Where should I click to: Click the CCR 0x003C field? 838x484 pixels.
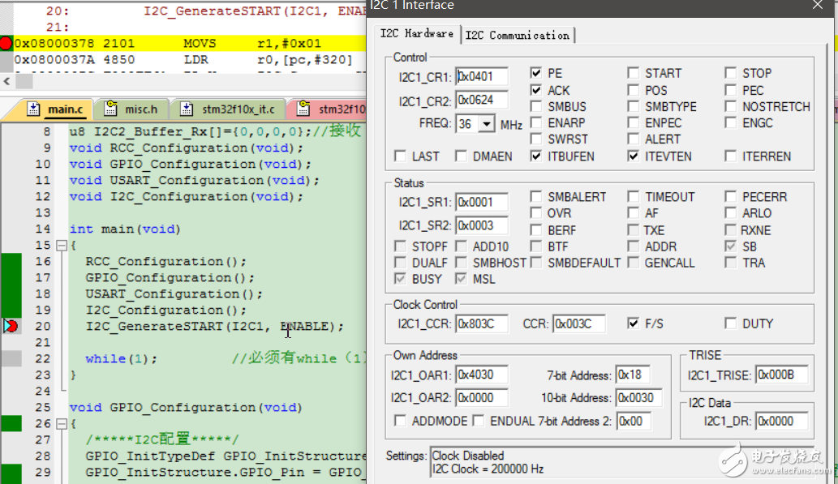tap(578, 323)
